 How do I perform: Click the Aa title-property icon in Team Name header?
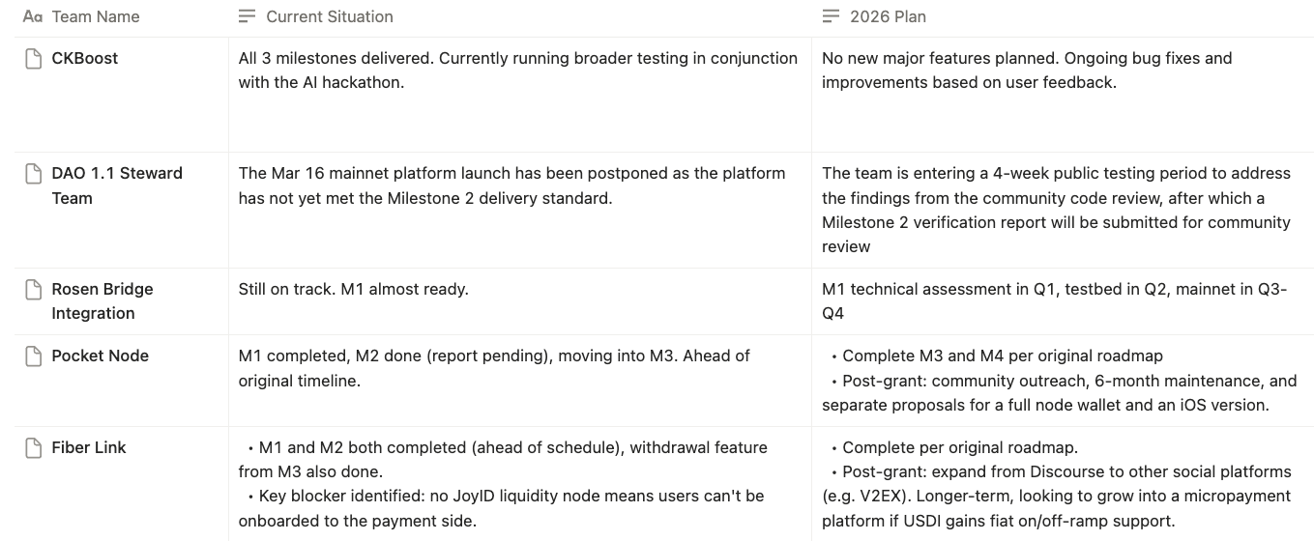[x=32, y=16]
